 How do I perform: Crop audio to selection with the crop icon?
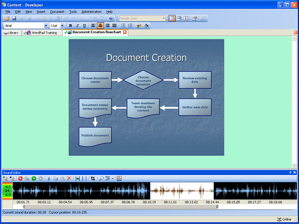point(93,178)
